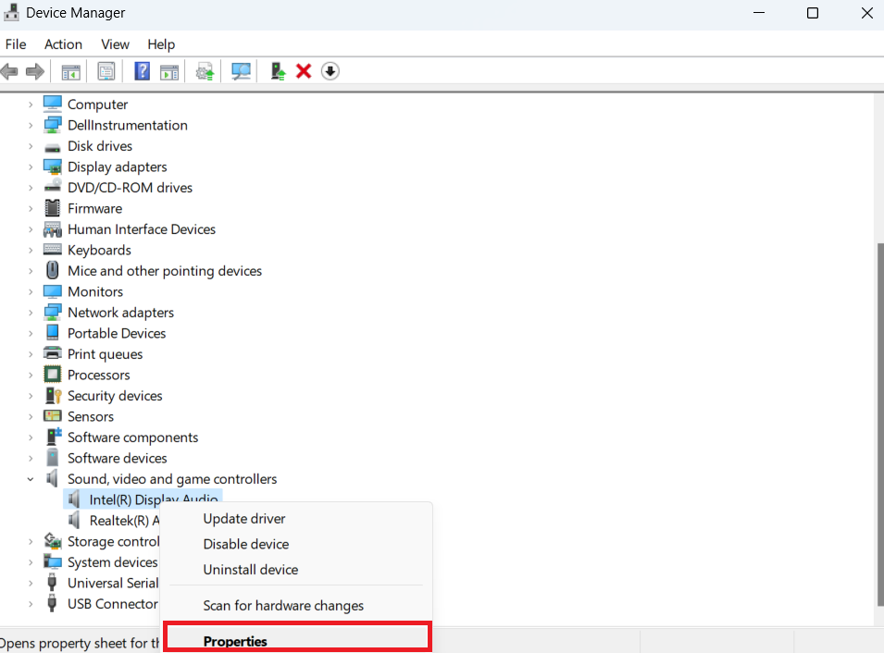The width and height of the screenshot is (884, 653).
Task: Select the Sensors label
Action: click(91, 416)
